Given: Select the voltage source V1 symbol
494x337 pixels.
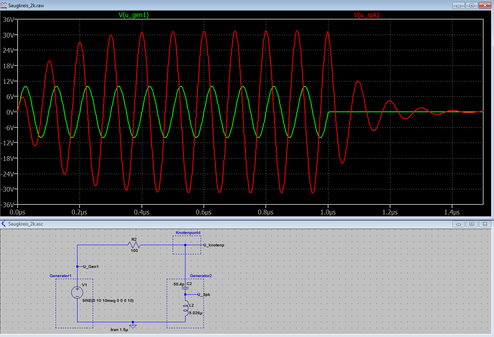Looking at the screenshot, I should pos(77,292).
